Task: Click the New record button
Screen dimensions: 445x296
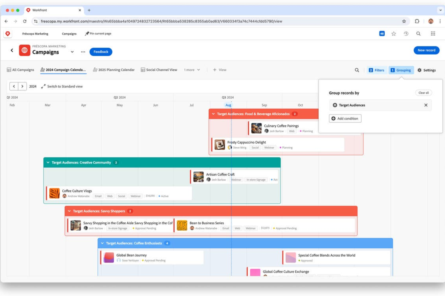Action: pyautogui.click(x=426, y=50)
